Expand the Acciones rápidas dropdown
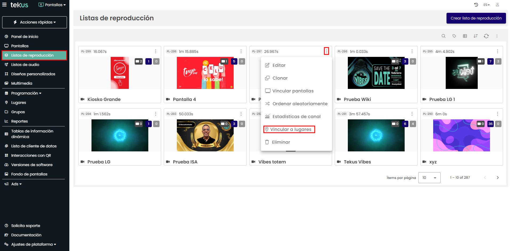 click(35, 22)
